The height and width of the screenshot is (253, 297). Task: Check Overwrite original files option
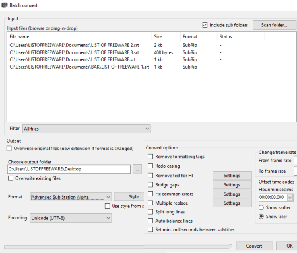9,148
